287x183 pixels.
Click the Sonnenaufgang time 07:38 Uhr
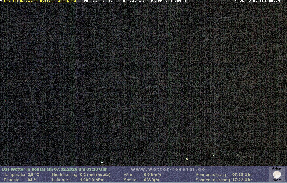[242, 175]
